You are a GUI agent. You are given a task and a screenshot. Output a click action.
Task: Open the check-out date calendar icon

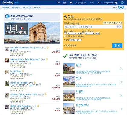83,33
